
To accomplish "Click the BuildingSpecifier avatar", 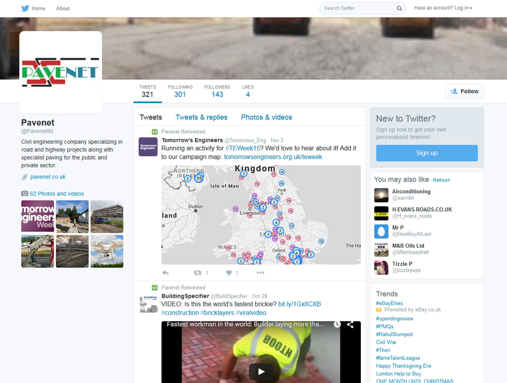I will point(148,302).
